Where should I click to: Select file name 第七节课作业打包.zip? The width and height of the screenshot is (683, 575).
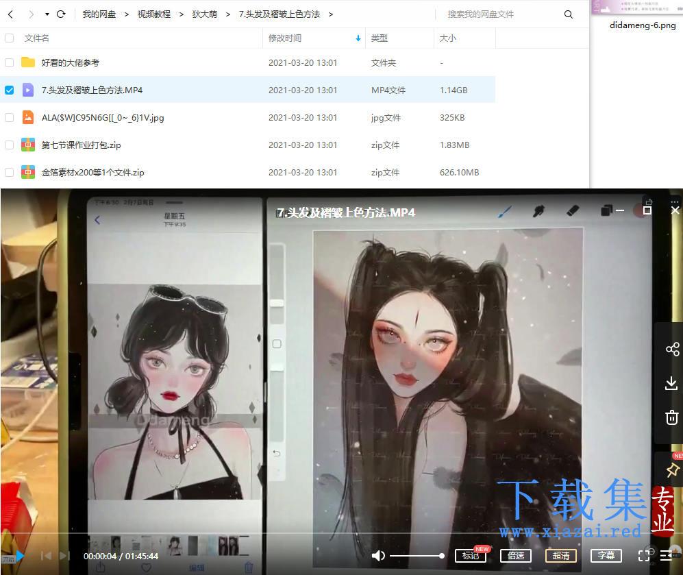pos(81,145)
